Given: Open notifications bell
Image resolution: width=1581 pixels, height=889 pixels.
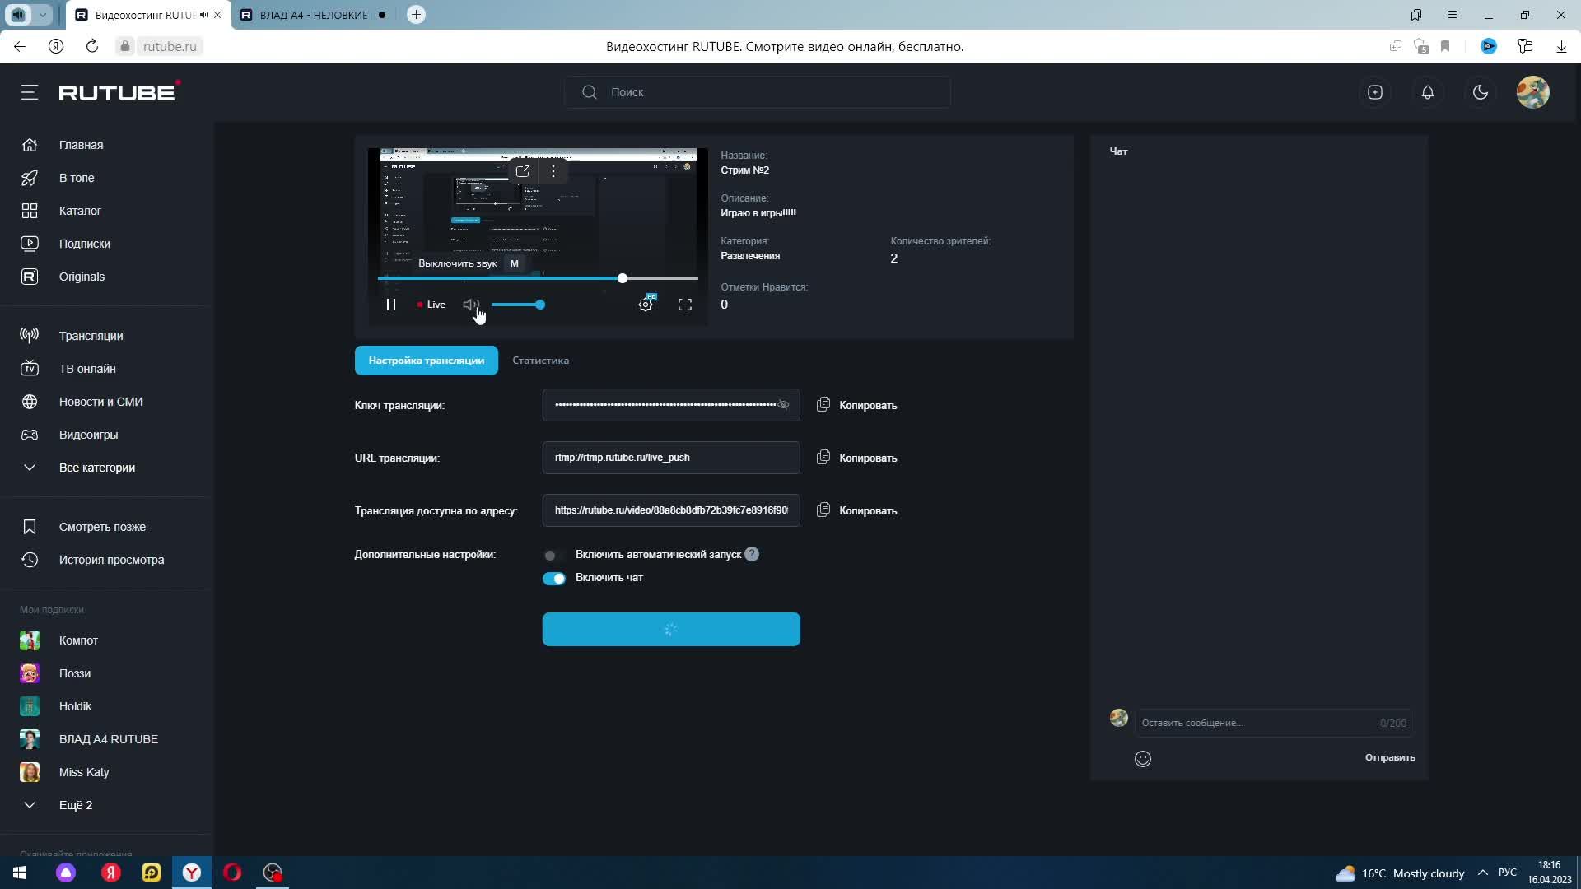Looking at the screenshot, I should 1428,92.
